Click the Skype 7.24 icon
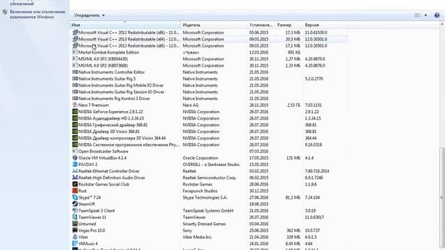445x250 pixels. pos(75,197)
